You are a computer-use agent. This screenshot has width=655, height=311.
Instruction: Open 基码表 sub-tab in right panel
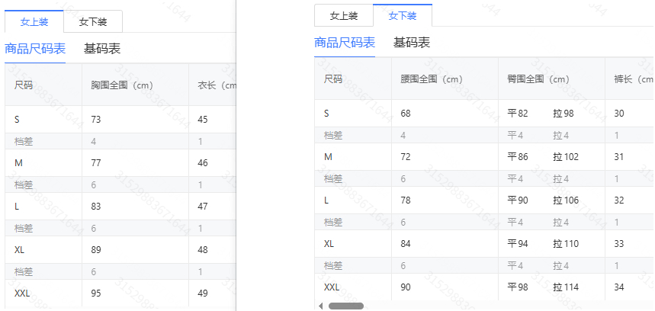412,43
